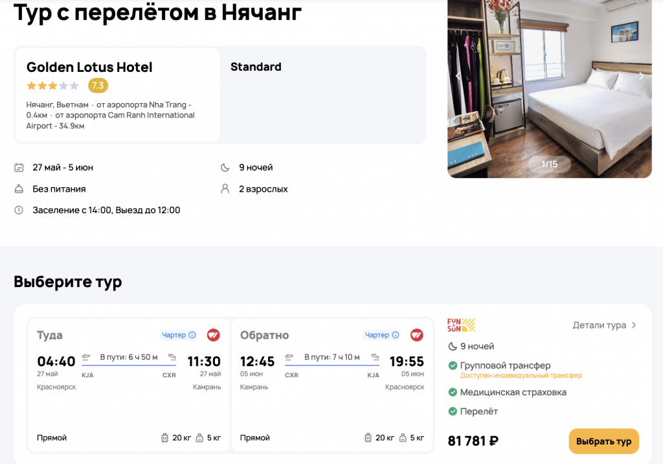Click Доступен индивидуальный трансфер link
This screenshot has height=464, width=663.
[x=521, y=375]
